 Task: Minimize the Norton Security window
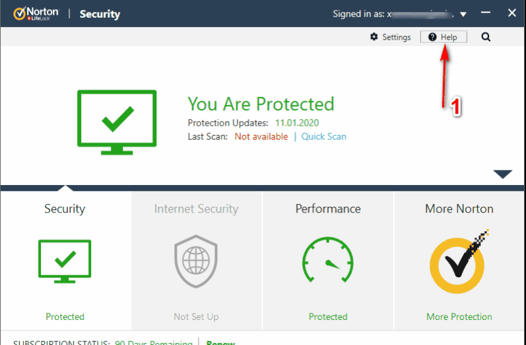[485, 13]
